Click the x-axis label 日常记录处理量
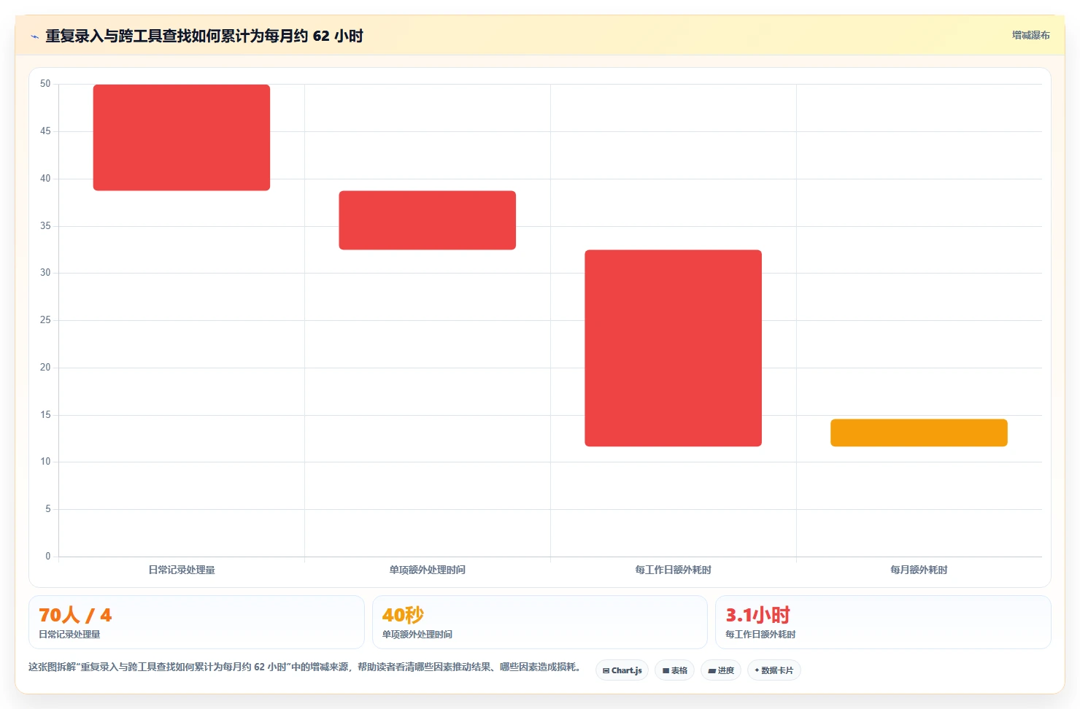1080x709 pixels. pyautogui.click(x=182, y=570)
